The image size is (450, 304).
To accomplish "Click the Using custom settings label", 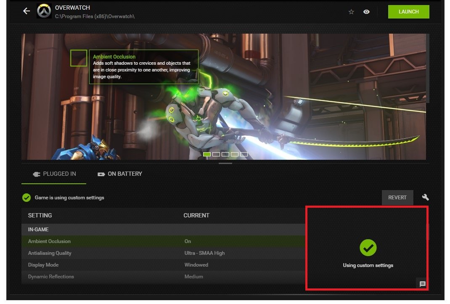I will coord(368,266).
